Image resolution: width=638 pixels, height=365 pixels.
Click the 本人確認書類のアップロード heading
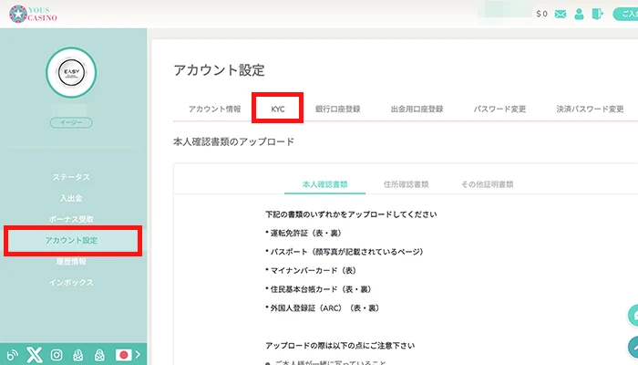233,141
